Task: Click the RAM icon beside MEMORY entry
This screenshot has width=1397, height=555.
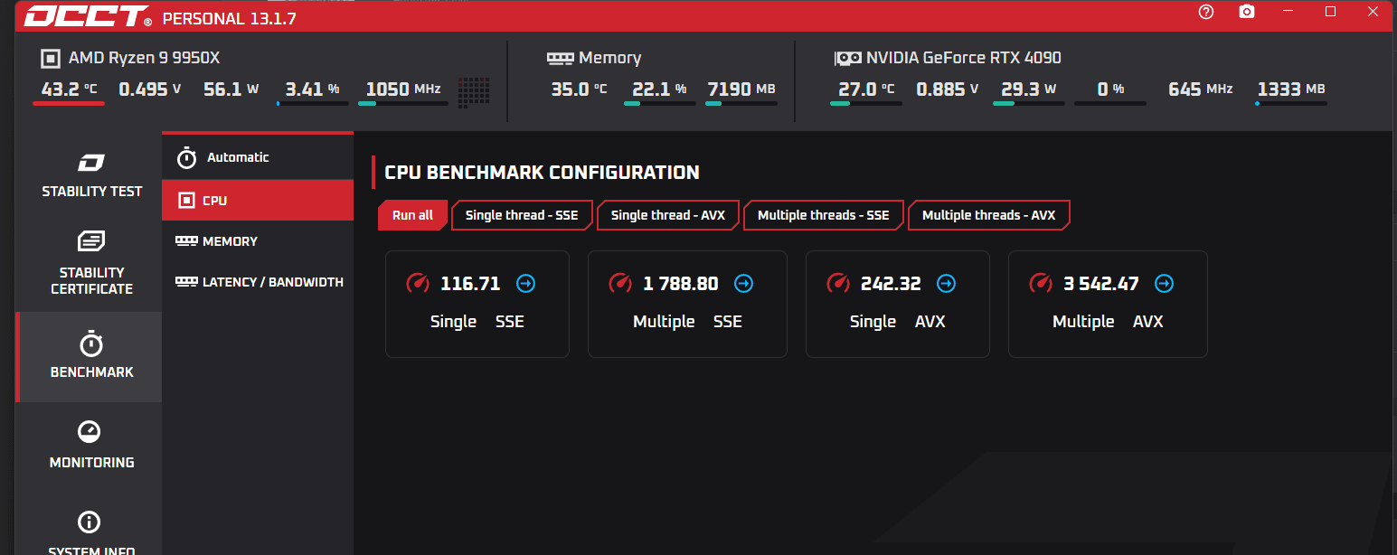Action: tap(186, 241)
